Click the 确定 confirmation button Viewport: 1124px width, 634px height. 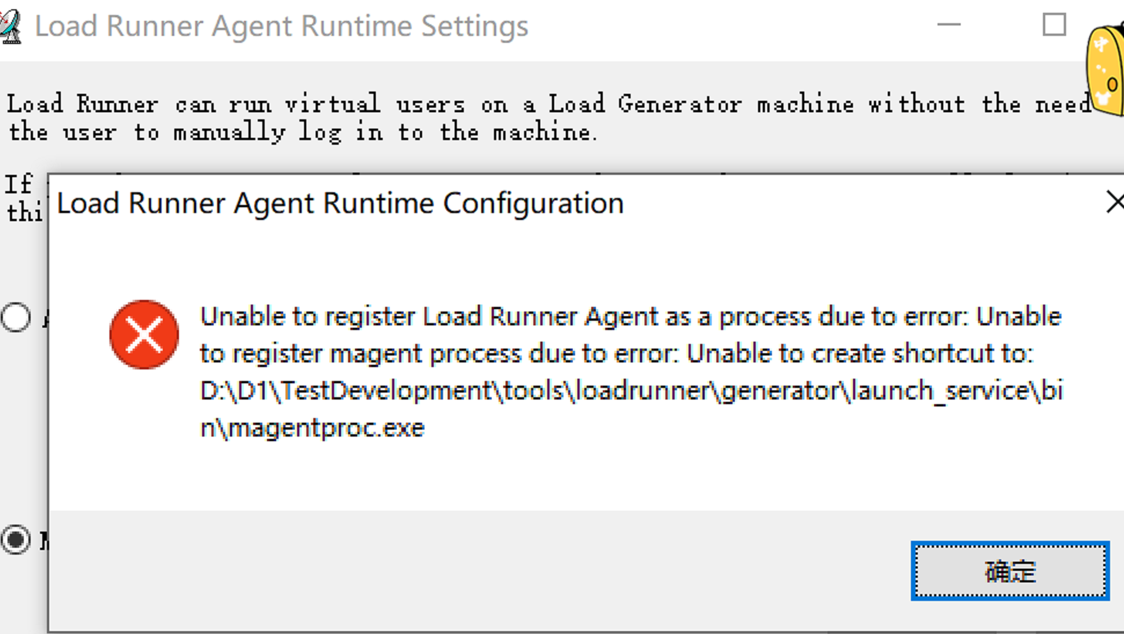(x=1011, y=571)
